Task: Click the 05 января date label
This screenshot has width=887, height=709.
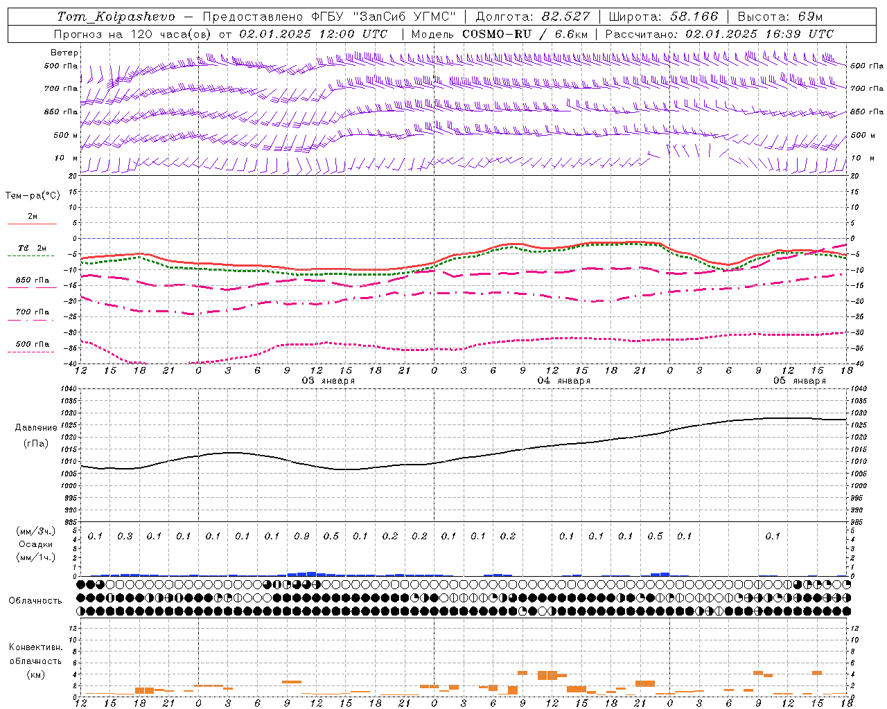Action: coord(800,381)
